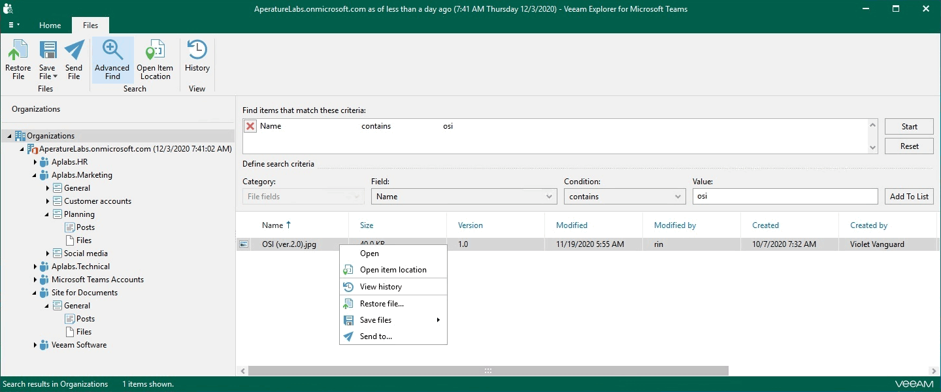Collapse the Planning channel node

tap(48, 214)
